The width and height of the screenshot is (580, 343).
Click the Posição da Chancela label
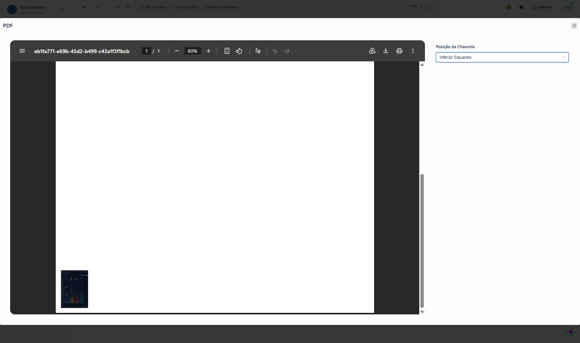click(455, 47)
